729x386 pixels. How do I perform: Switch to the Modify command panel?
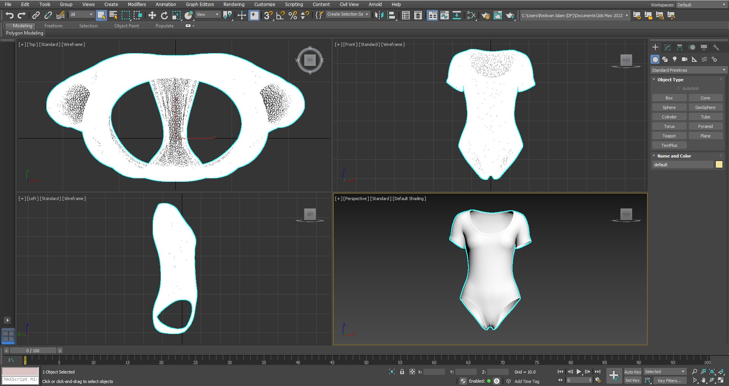(x=667, y=47)
